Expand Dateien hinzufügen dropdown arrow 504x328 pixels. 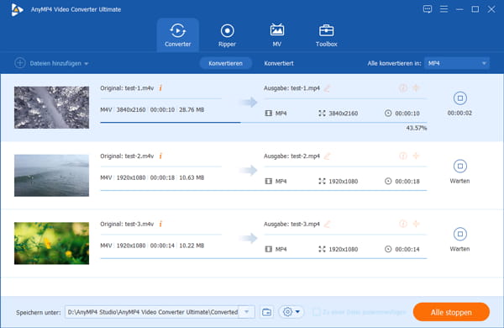click(87, 64)
